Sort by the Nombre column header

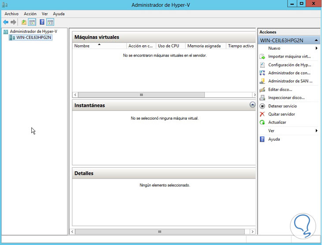tap(99, 46)
